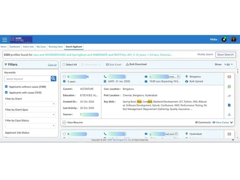Click the keyword search magnifier button
This screenshot has height=180, width=240.
tap(53, 79)
